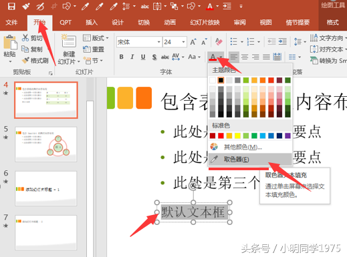Viewport: 347px width, 257px height.
Task: Pick the white theme color swatch
Action: (213, 80)
